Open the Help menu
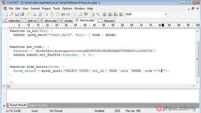Screen dimensions: 201x113 [90, 8]
